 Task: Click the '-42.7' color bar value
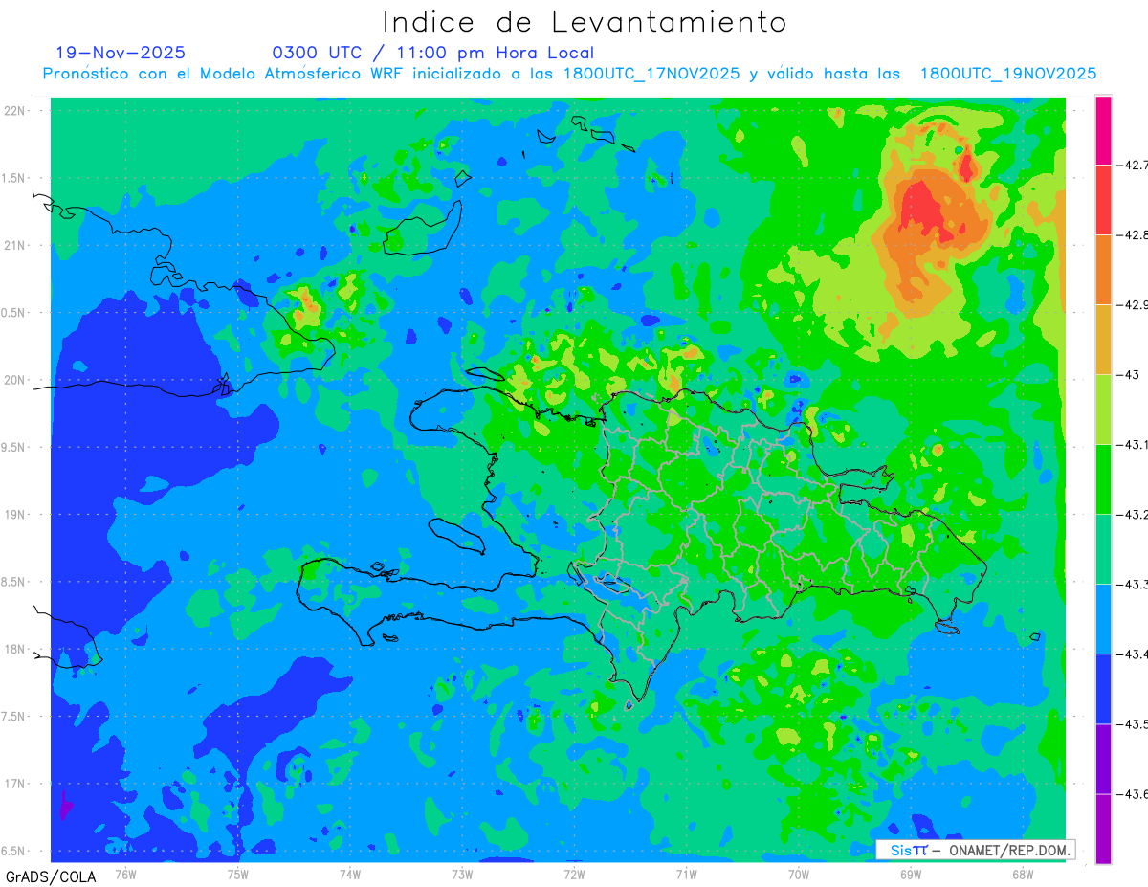[x=1132, y=166]
